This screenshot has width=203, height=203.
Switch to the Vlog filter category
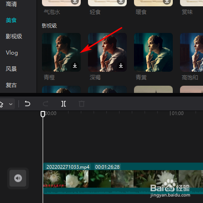point(12,53)
